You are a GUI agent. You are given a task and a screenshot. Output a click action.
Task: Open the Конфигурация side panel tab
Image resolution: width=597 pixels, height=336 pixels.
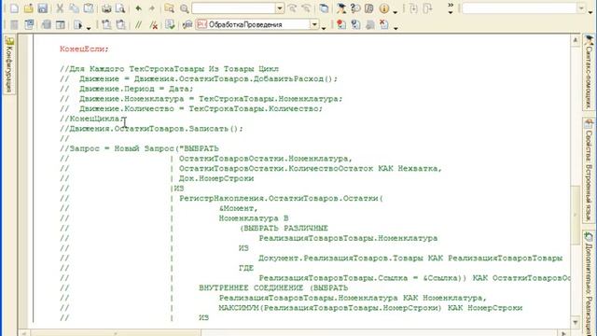(9, 64)
